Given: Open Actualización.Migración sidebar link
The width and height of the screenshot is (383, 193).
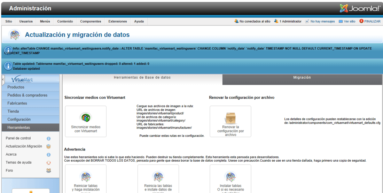Looking at the screenshot, I should tap(24, 146).
